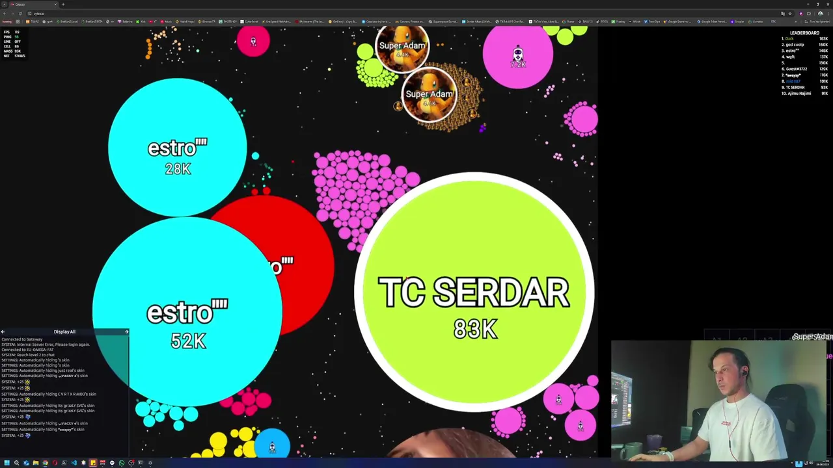This screenshot has height=468, width=833.
Task: Switch chat to previous channel arrow
Action: [3, 331]
